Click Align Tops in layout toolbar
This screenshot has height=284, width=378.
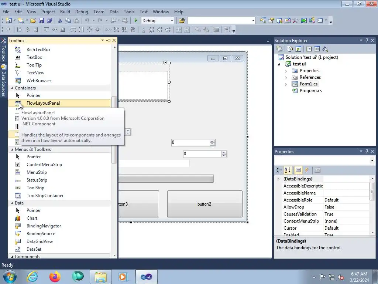[x=46, y=30]
